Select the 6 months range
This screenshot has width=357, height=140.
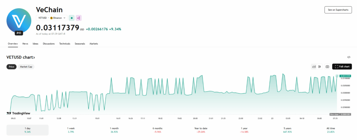(157, 130)
